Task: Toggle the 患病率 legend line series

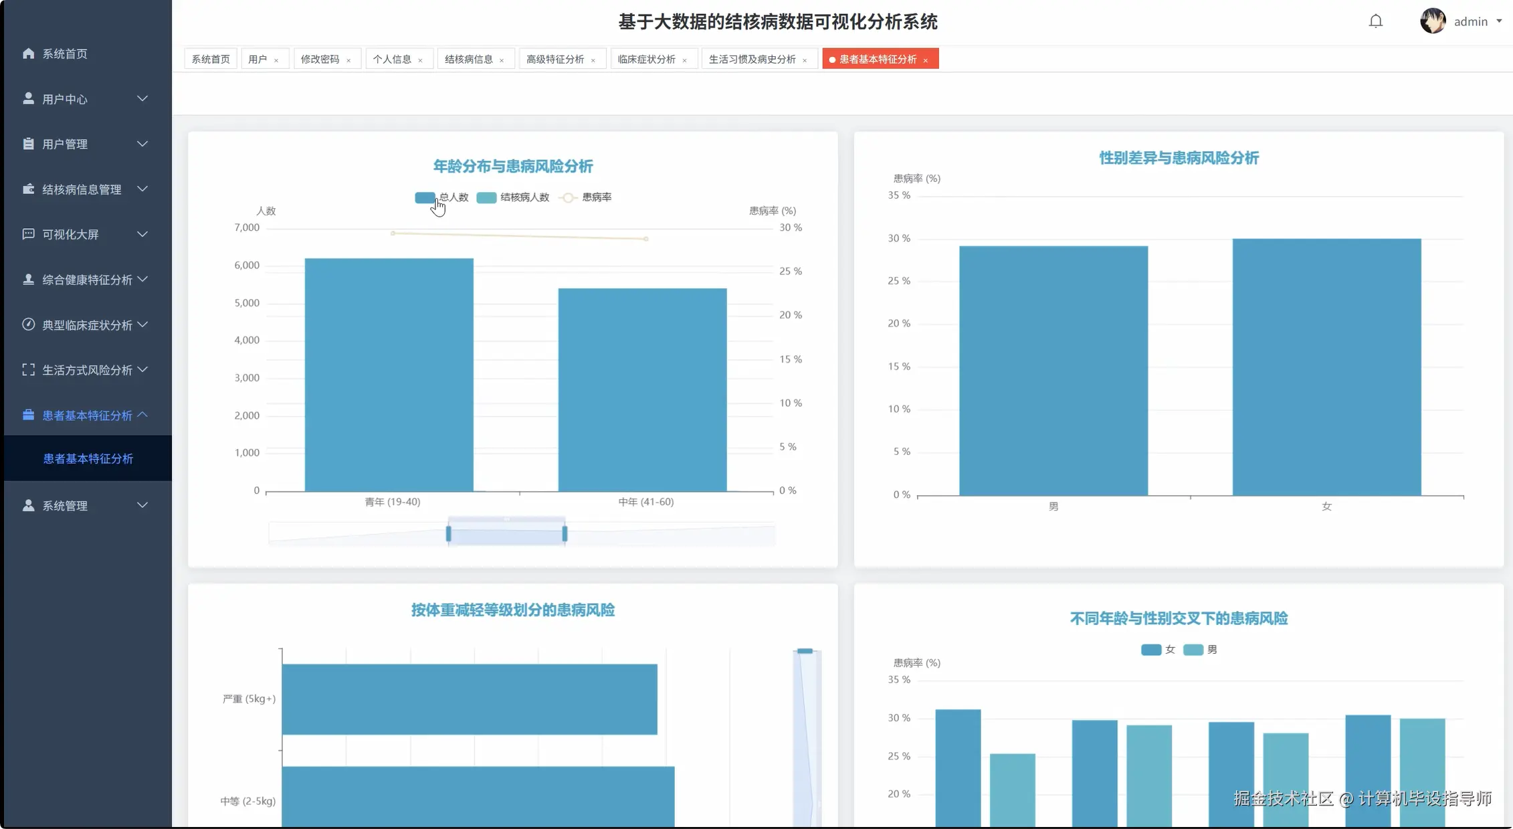Action: coord(585,197)
